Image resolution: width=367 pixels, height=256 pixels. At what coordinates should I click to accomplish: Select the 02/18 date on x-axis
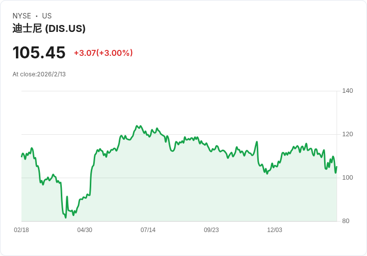click(x=21, y=230)
